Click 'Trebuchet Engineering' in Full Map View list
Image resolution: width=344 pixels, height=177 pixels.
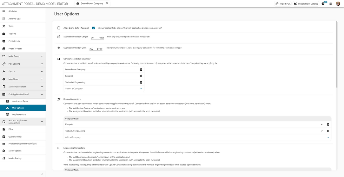[x=75, y=83]
